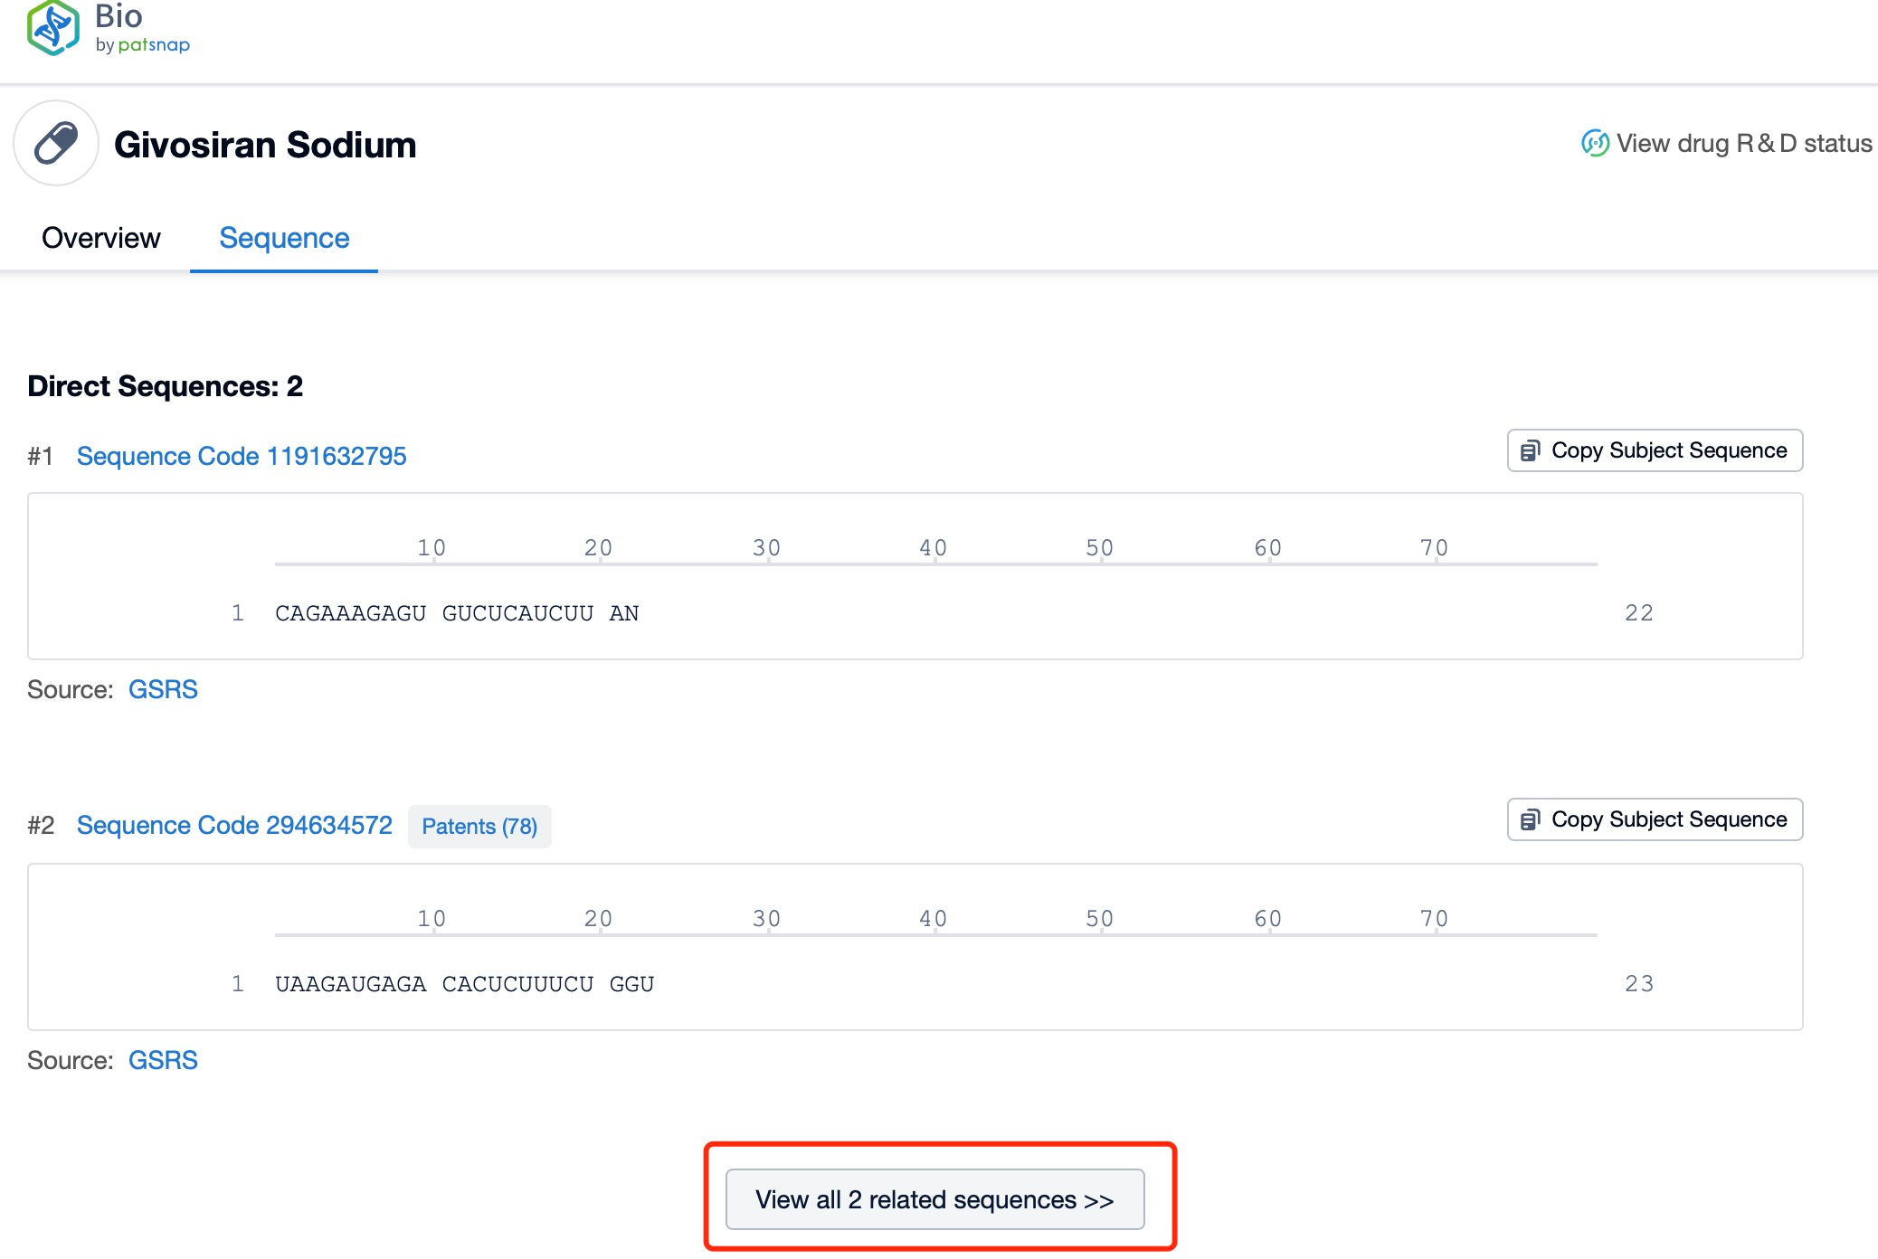
Task: Open Sequence Code 294634572 link
Action: tap(234, 825)
